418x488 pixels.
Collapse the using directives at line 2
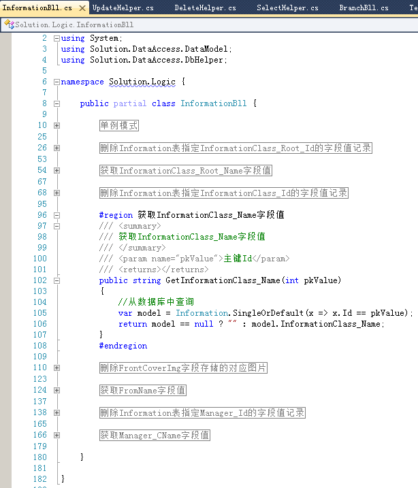57,38
